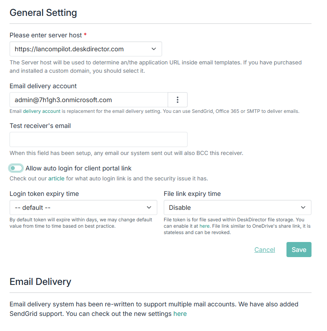
Task: Click the chevron arrow on Login token expiry selector
Action: (149, 207)
